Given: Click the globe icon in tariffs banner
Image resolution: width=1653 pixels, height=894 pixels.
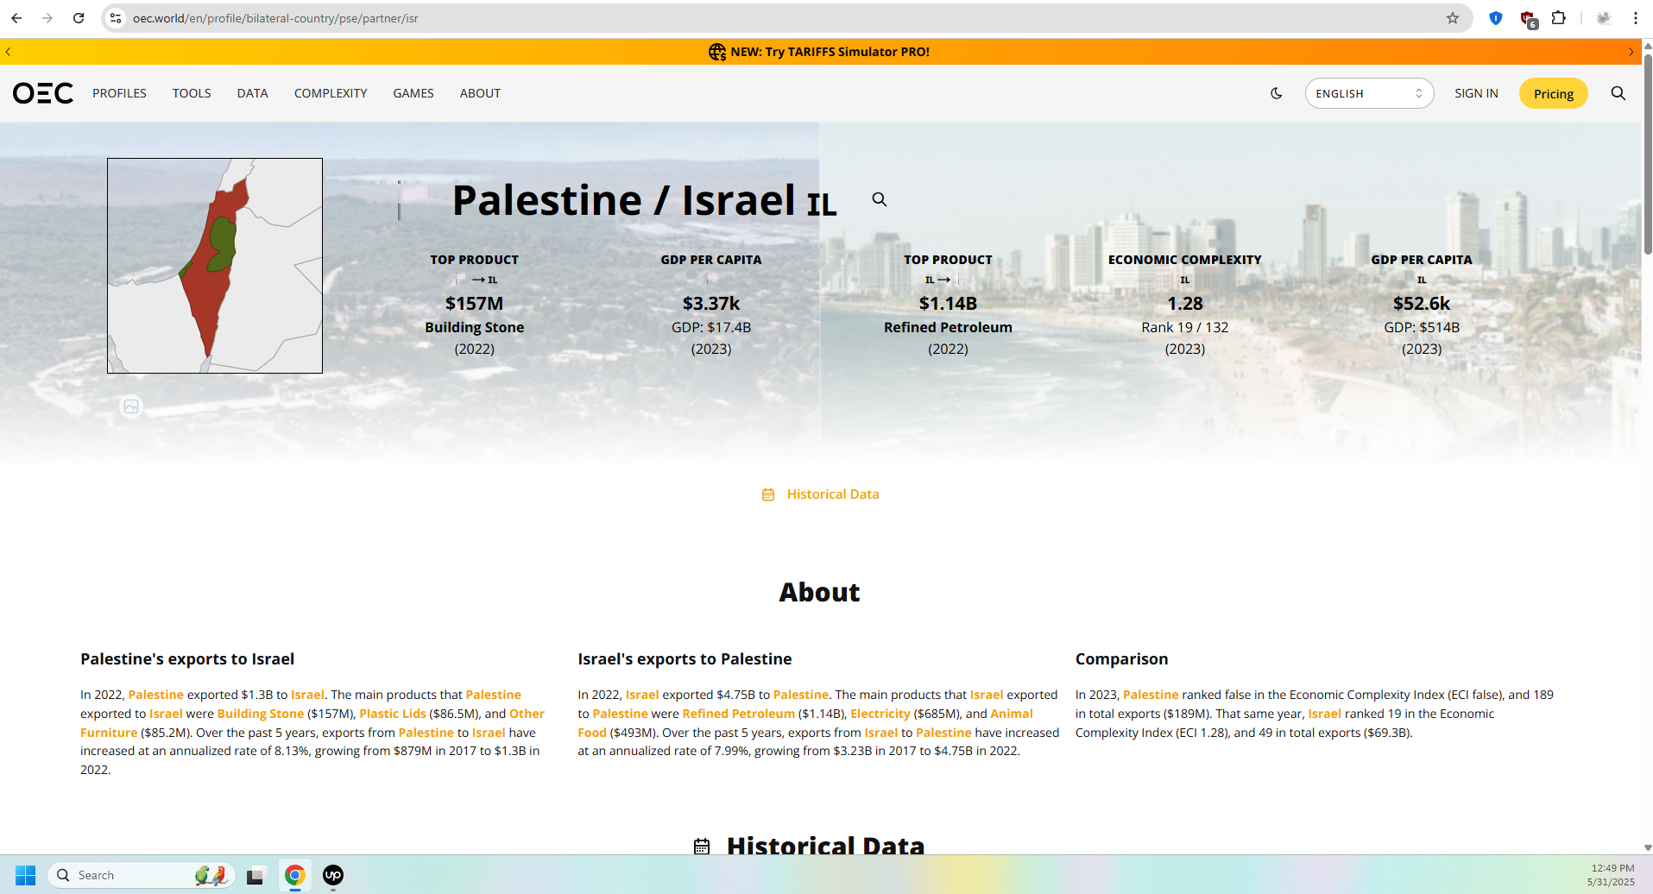Looking at the screenshot, I should [717, 52].
